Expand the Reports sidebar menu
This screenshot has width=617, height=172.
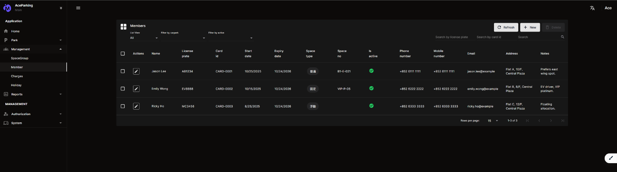(x=33, y=94)
